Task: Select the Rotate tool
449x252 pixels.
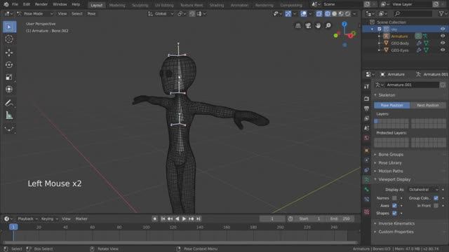Action: tap(9, 65)
